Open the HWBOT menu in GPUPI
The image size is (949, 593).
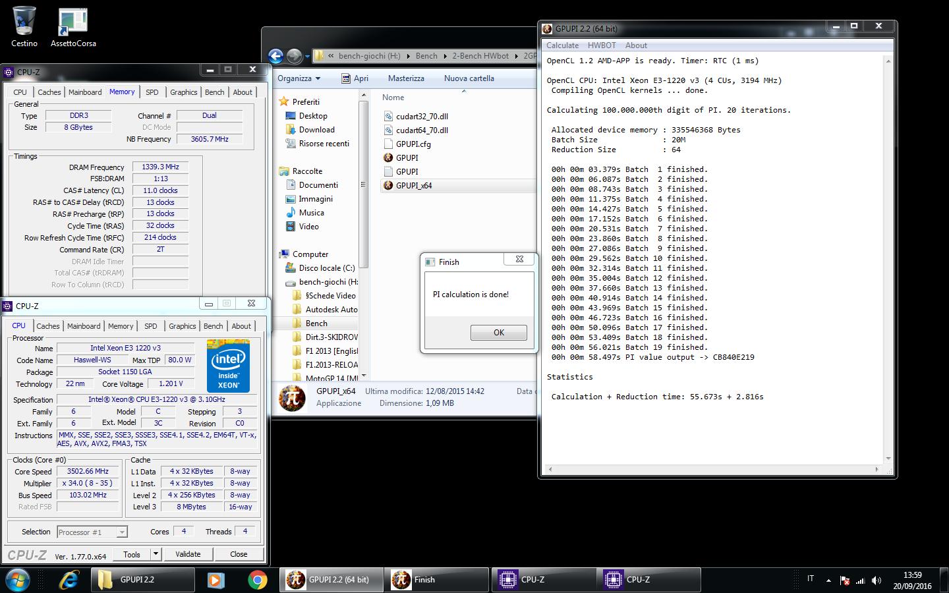602,45
